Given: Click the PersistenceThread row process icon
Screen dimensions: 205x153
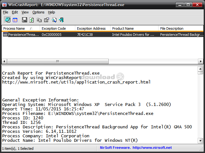Looking at the screenshot, I should [5, 35].
